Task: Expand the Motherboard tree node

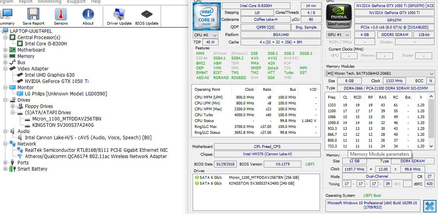Action: [x=5, y=50]
